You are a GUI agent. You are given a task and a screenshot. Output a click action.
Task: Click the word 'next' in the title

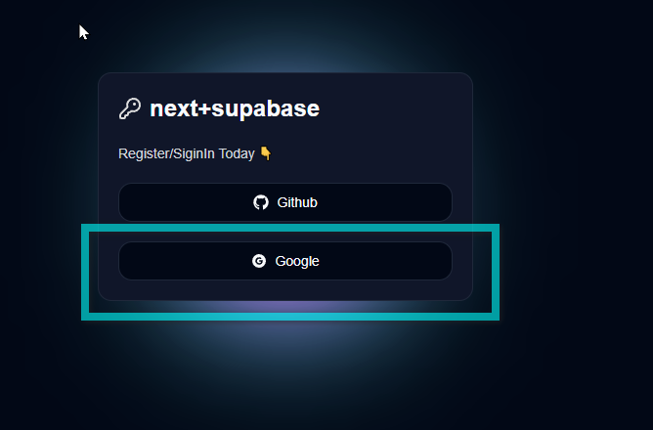172,108
